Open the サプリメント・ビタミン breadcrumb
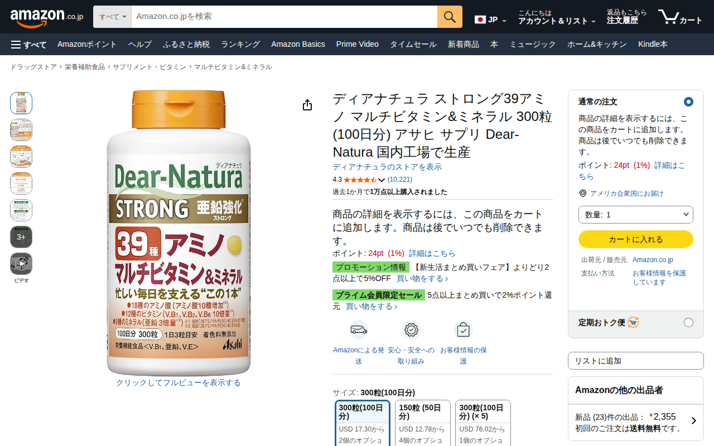The height and width of the screenshot is (446, 714). pyautogui.click(x=149, y=67)
